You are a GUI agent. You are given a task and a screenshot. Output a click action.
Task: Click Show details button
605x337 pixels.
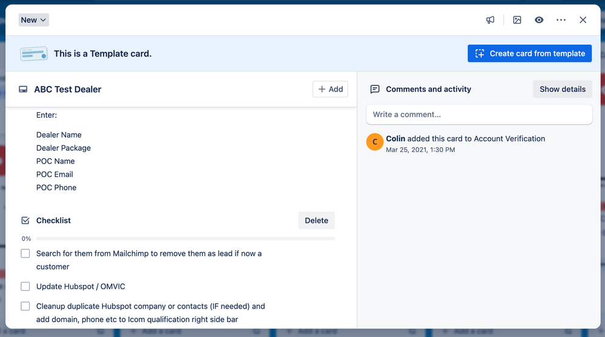pyautogui.click(x=562, y=89)
